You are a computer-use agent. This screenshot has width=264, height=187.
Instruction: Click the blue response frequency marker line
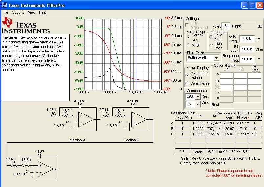[136, 54]
